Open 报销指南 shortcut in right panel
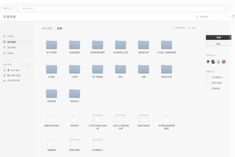The width and height of the screenshot is (235, 157). pyautogui.click(x=213, y=88)
